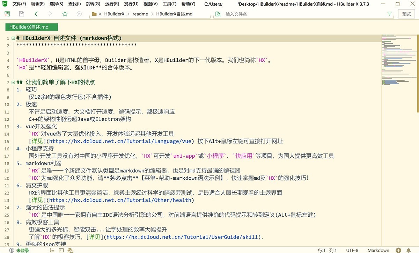Click the outline list icon in status bar

click(52, 250)
